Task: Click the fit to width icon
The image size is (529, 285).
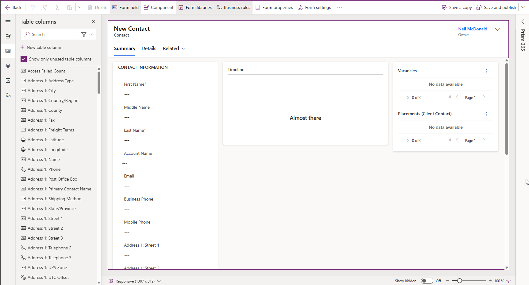Action: [509, 281]
